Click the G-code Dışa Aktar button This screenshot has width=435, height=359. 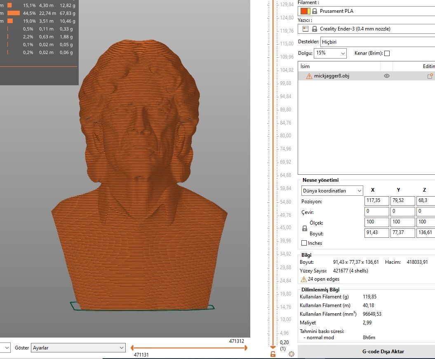click(x=366, y=352)
